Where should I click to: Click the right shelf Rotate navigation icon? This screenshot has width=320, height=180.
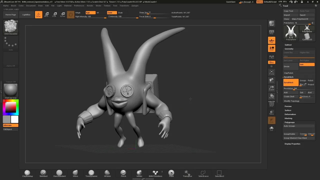click(x=271, y=96)
